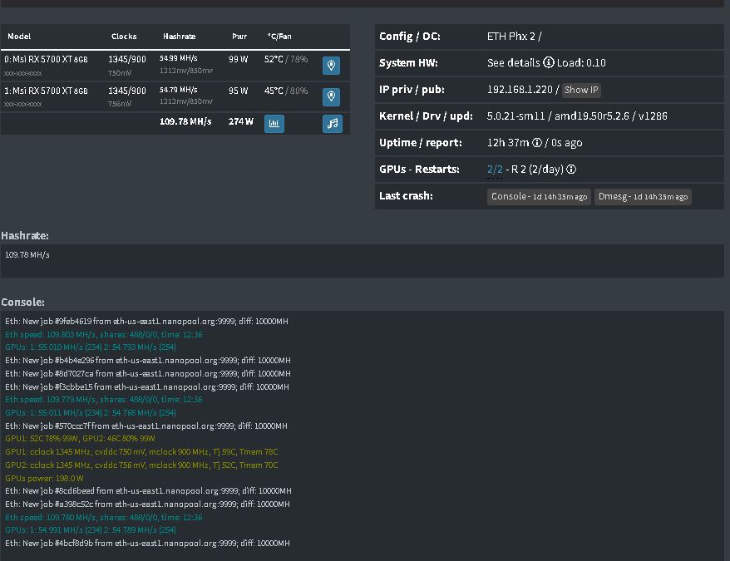Click the 95 W power value
Viewport: 730px width, 561px height.
point(238,91)
